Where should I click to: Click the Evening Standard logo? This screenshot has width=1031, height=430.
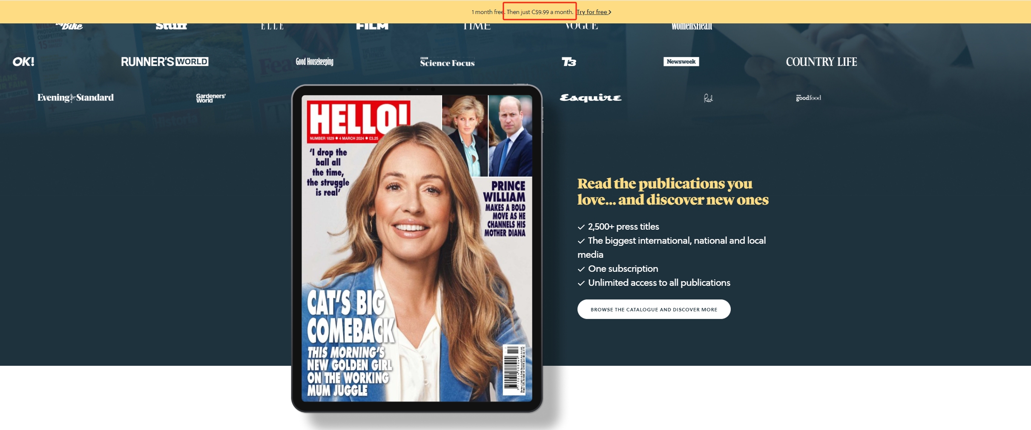pos(75,97)
